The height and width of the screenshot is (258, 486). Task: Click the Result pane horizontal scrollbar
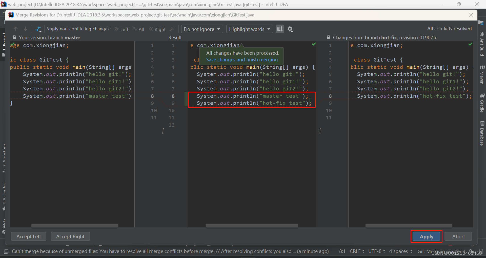pyautogui.click(x=252, y=225)
